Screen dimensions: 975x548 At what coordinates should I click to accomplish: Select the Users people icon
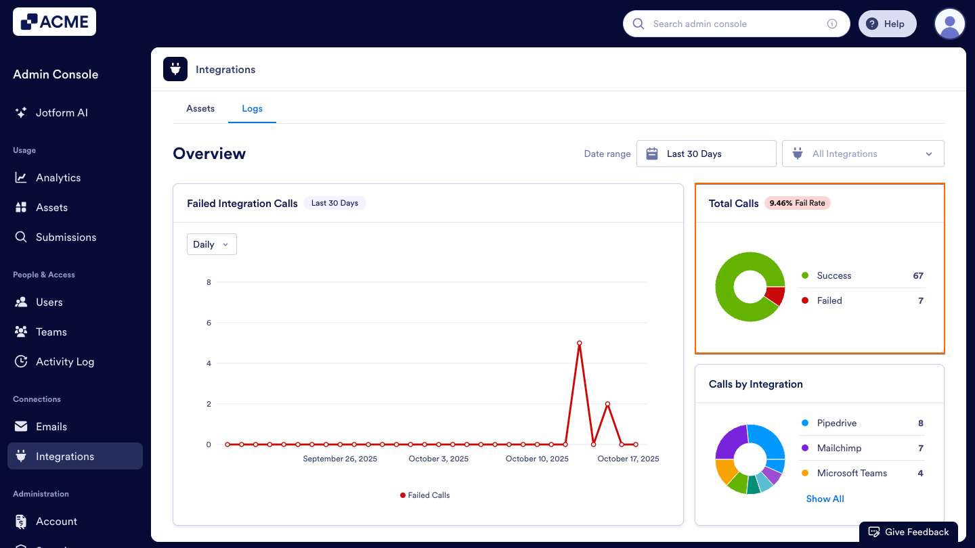20,302
